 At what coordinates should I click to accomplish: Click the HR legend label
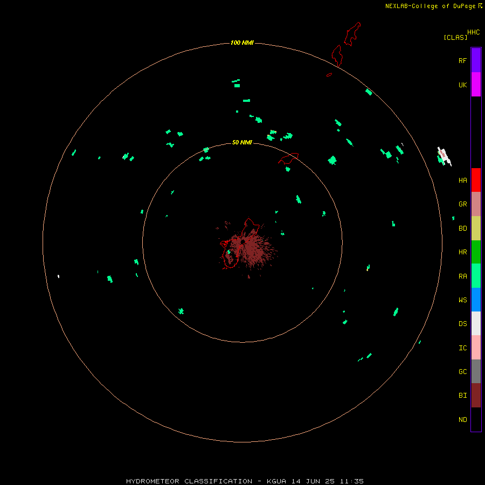pyautogui.click(x=462, y=252)
